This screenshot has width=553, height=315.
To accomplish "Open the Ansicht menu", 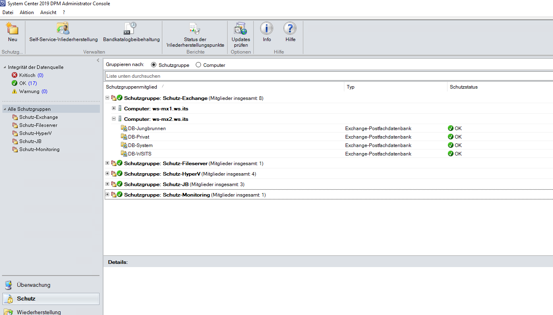I will 48,12.
